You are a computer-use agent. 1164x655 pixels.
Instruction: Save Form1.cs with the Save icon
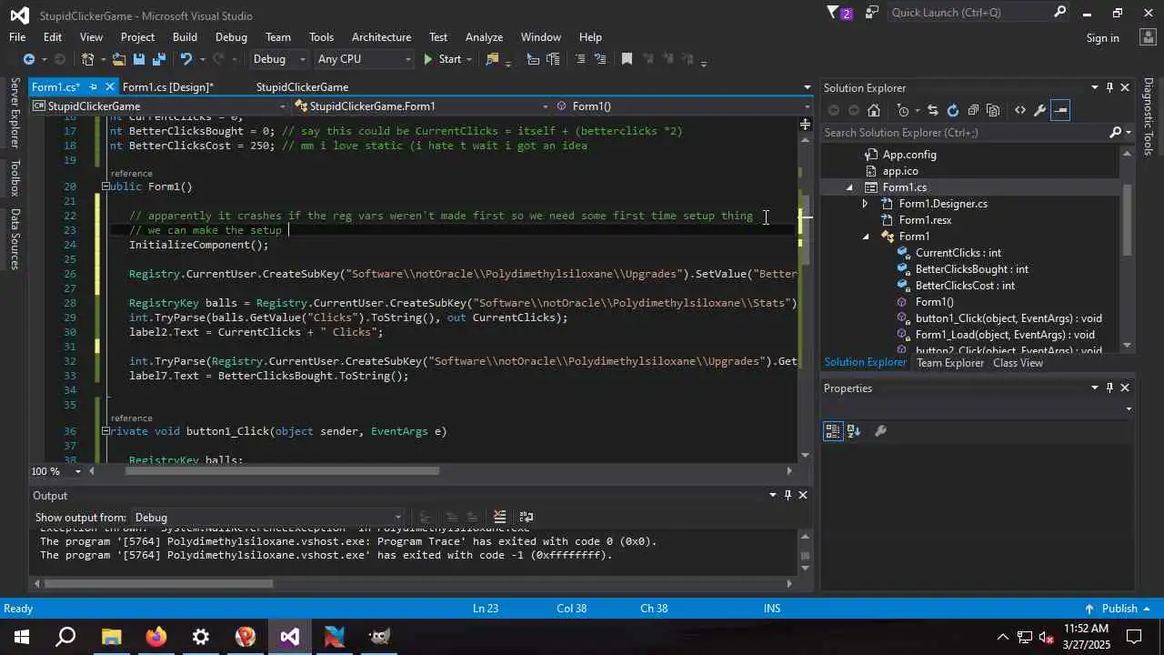tap(139, 59)
